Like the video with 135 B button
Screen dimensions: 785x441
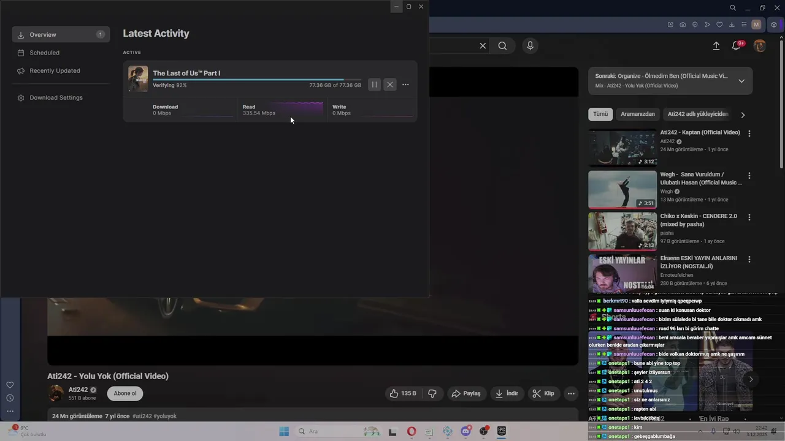tap(403, 393)
